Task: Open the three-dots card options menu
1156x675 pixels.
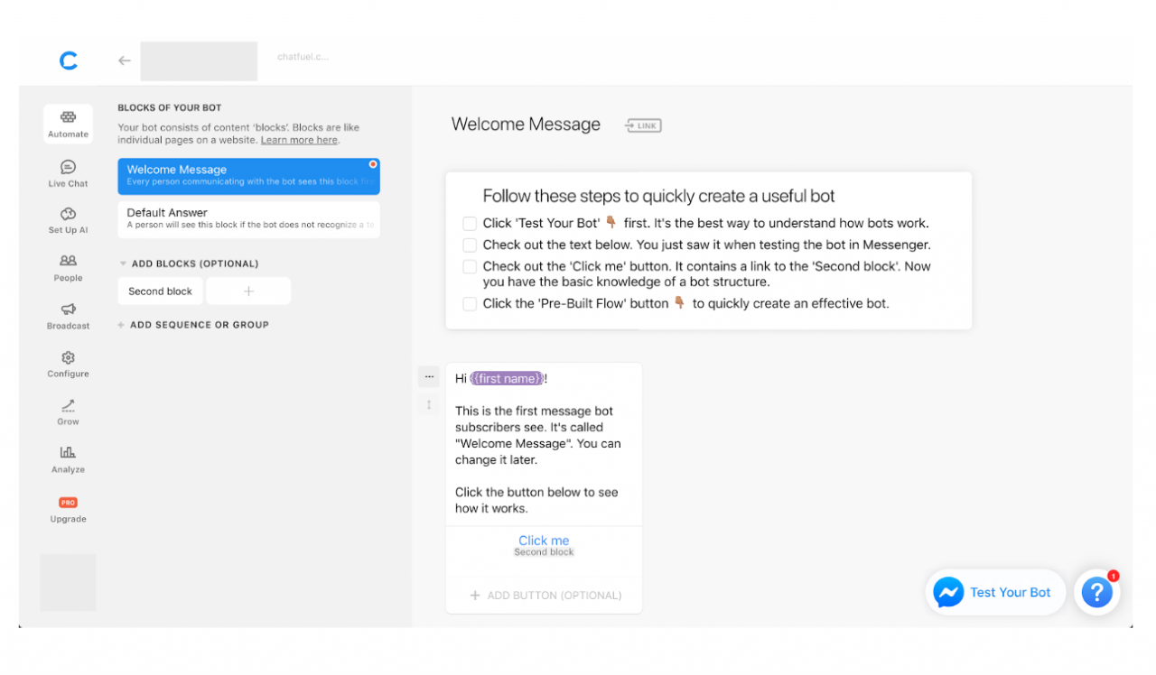Action: tap(429, 377)
